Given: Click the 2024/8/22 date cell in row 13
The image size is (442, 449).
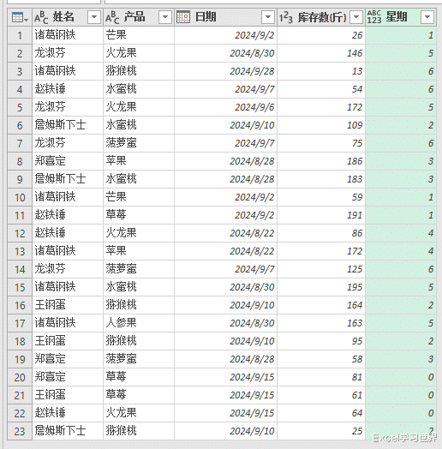Looking at the screenshot, I should 225,251.
